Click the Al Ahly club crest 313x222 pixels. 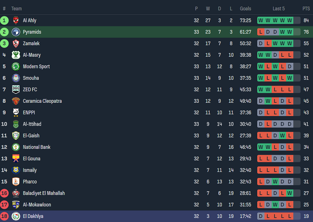pos(16,20)
